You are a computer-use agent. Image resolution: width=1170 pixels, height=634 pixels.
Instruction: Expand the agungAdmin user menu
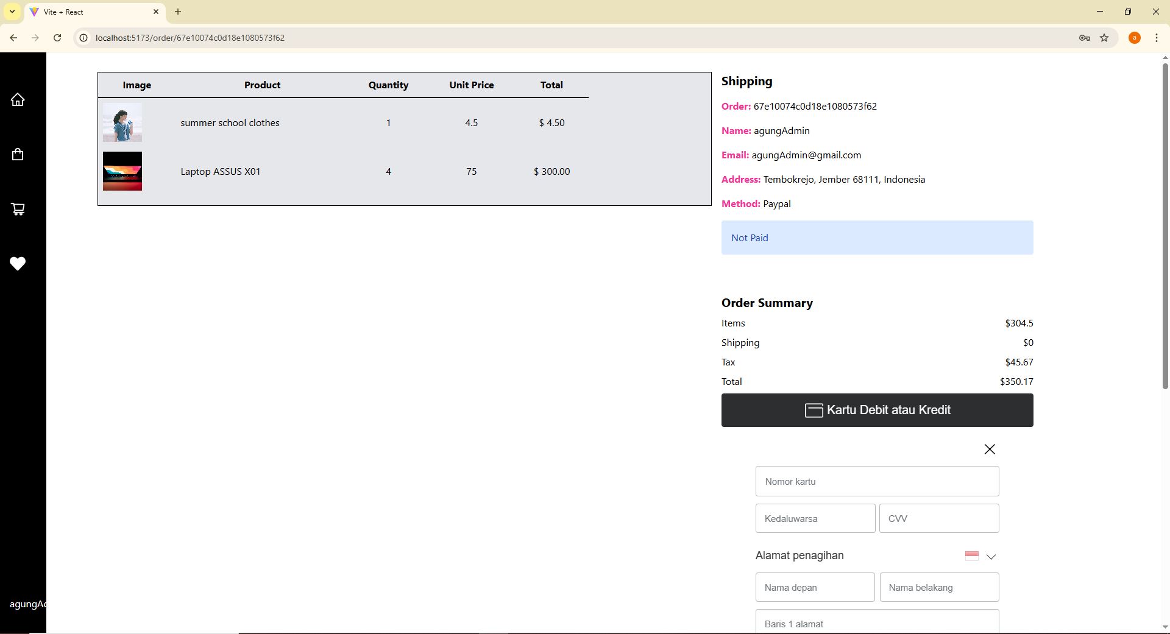[27, 604]
